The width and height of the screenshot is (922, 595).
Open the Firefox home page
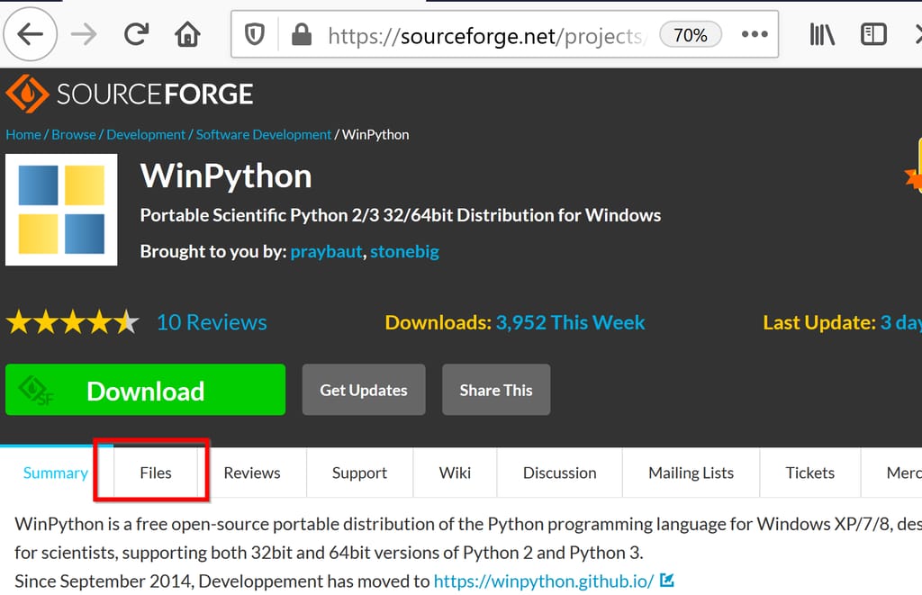pos(187,33)
